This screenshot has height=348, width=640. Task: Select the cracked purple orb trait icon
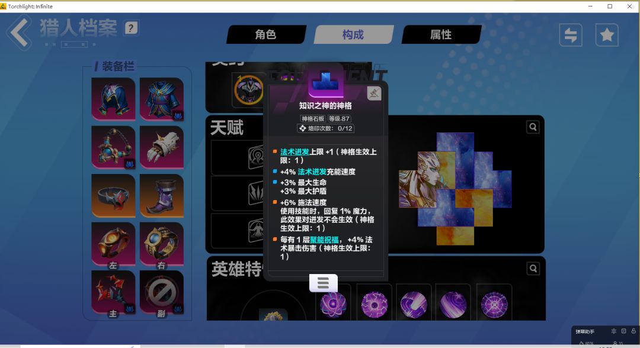coord(375,304)
